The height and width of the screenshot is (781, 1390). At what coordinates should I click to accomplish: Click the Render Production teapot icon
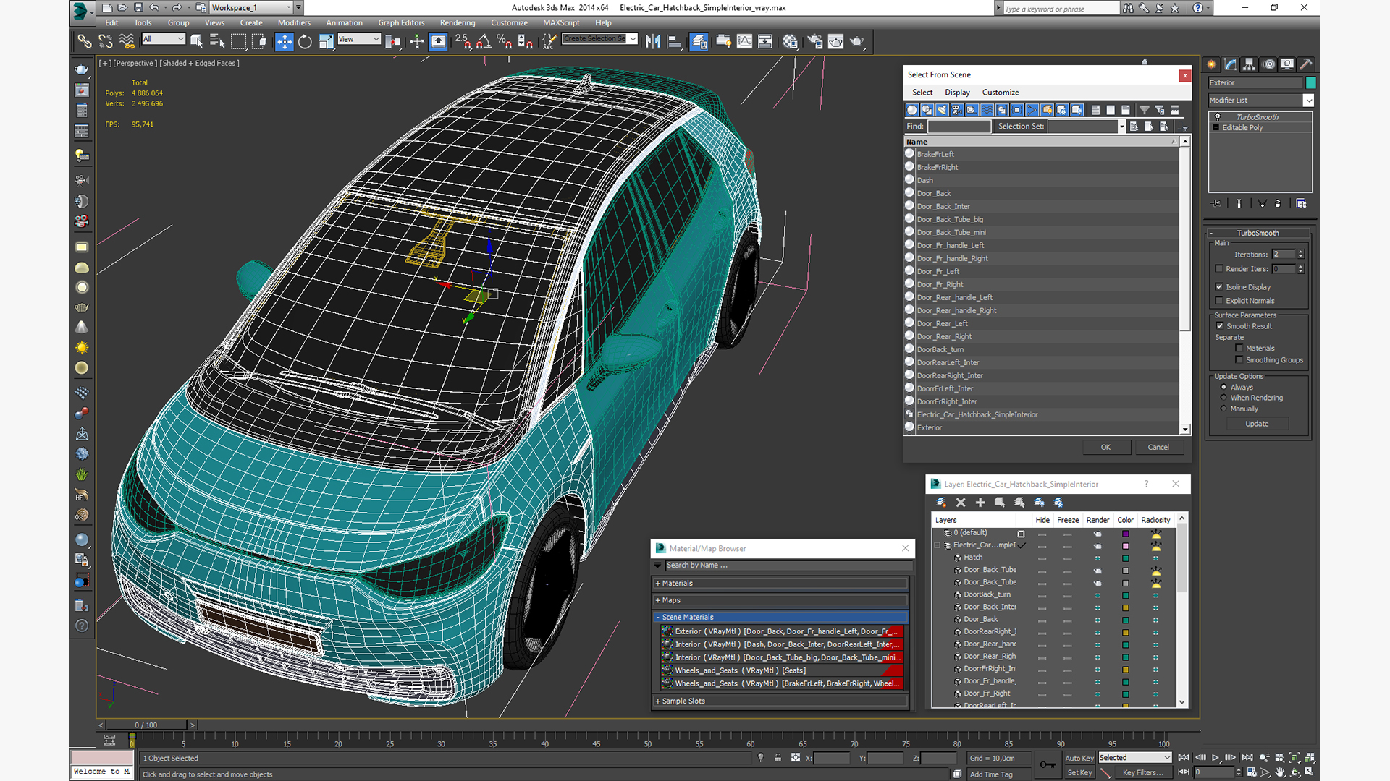(x=857, y=41)
